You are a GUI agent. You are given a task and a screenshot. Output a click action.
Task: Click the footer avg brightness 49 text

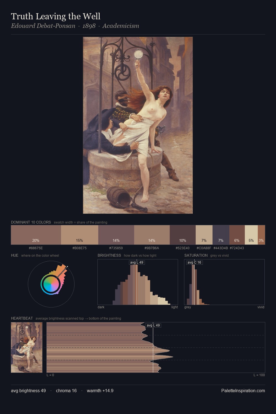click(x=28, y=391)
